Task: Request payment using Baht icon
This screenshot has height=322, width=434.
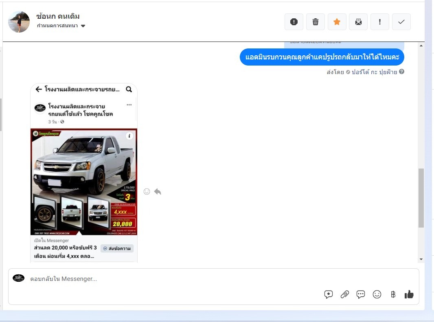Action: (393, 294)
